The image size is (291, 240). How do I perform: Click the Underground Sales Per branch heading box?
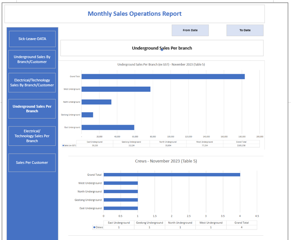click(x=162, y=48)
